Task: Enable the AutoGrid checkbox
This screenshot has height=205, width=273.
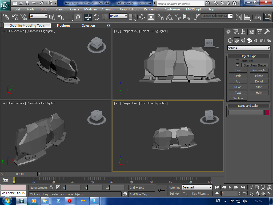Action: [x=237, y=61]
